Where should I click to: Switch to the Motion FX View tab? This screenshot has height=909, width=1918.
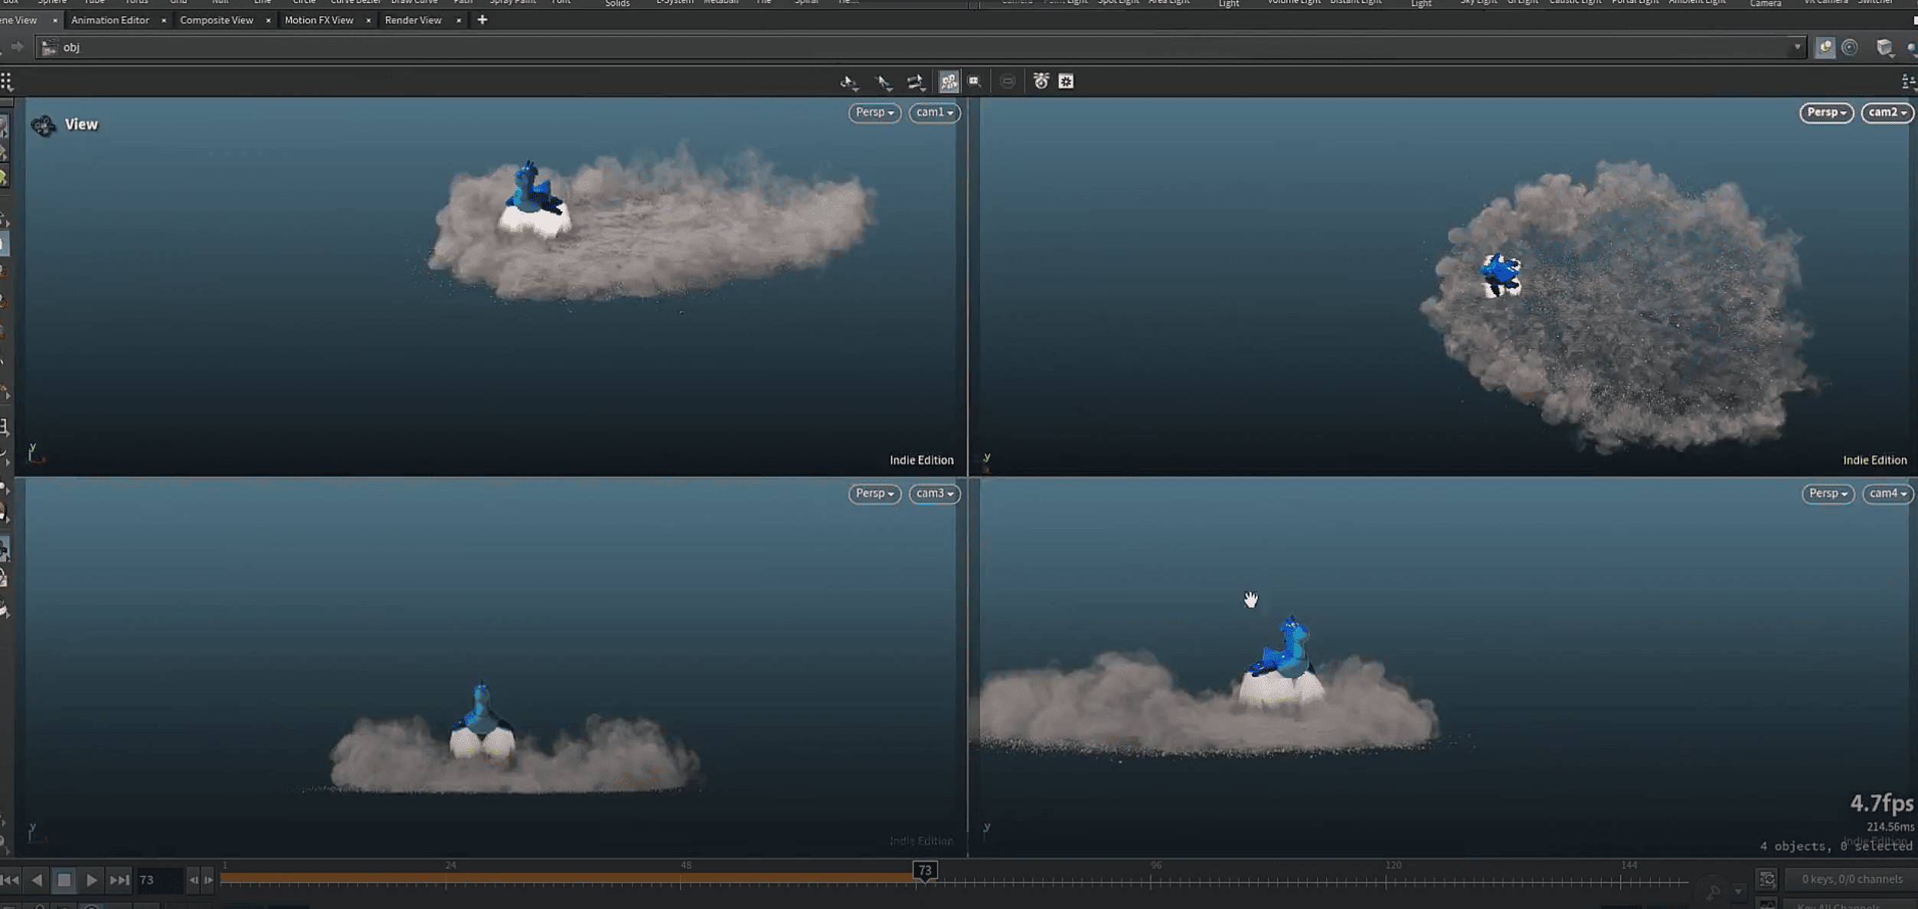pos(319,20)
